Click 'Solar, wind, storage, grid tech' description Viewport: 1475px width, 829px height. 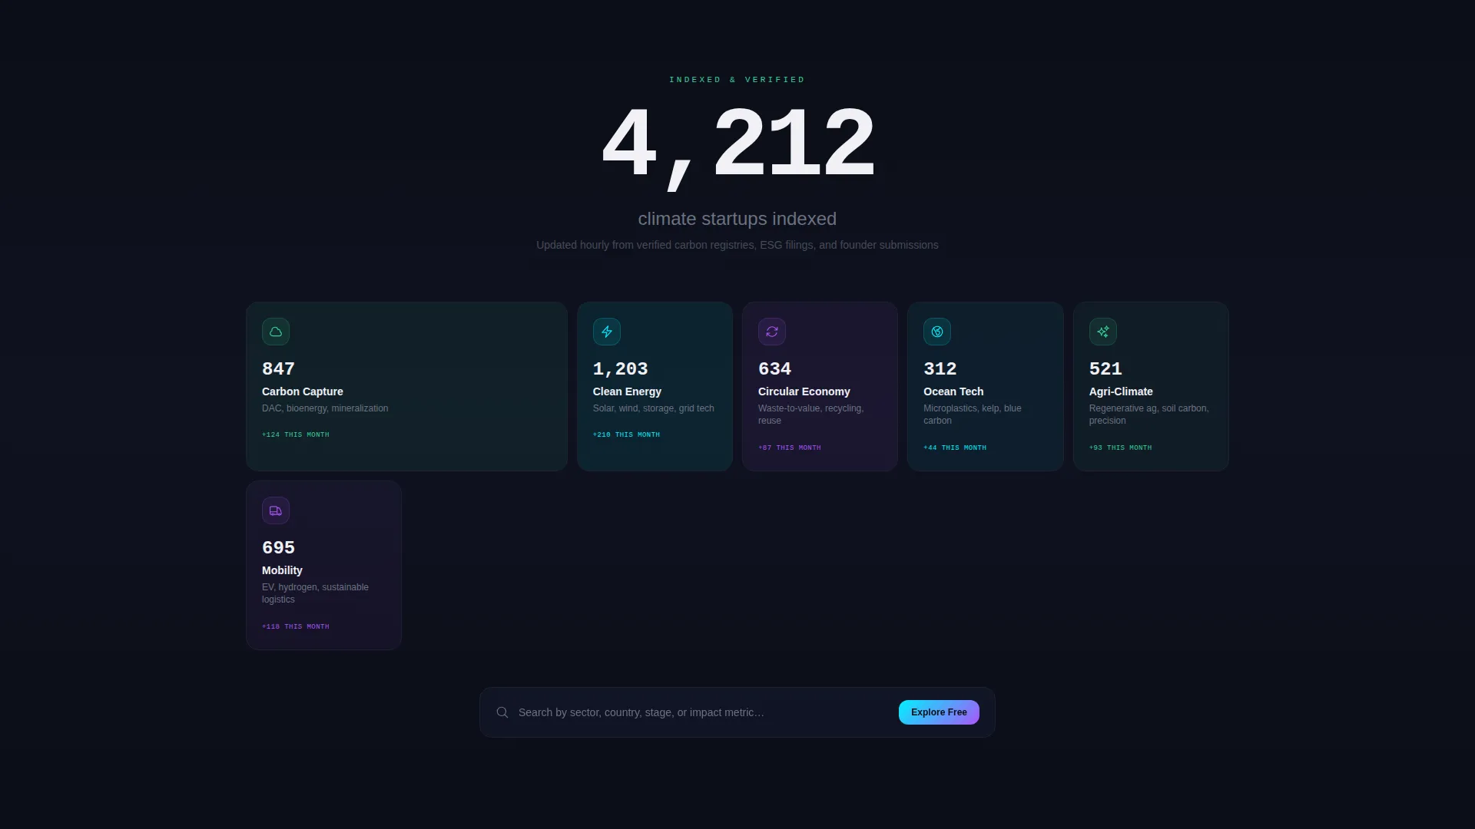click(x=654, y=408)
